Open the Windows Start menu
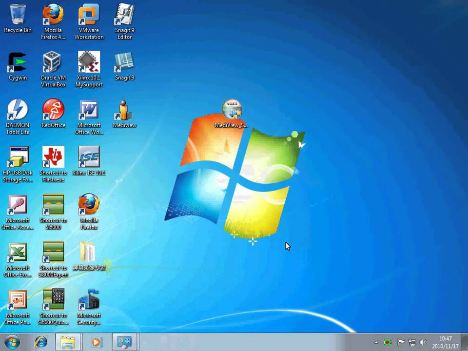This screenshot has width=468, height=351. (12, 342)
